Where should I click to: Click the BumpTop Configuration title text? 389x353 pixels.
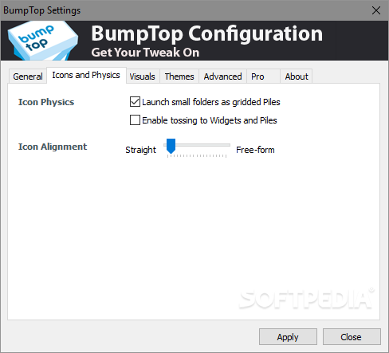[x=206, y=33]
